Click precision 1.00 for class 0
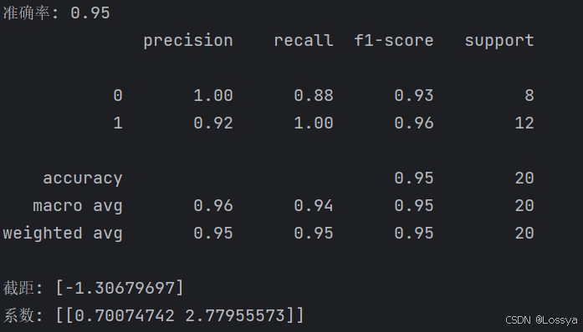The image size is (583, 332). click(213, 96)
